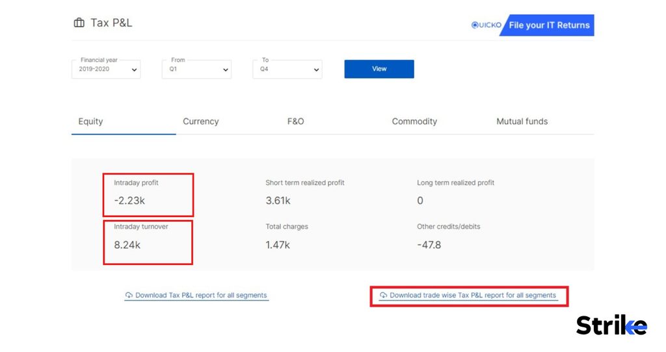Click the Other credits/debits label

tap(449, 227)
